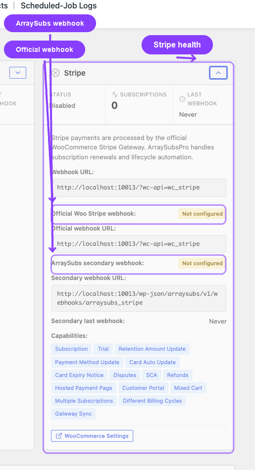Click the Secondary last webhook Never value
Viewport: 255px width, 470px height.
pos(218,321)
